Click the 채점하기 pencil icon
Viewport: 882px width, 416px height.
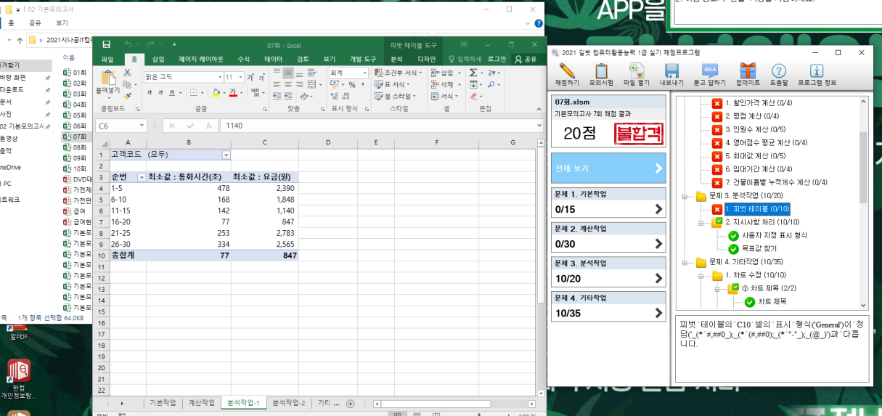pos(566,71)
